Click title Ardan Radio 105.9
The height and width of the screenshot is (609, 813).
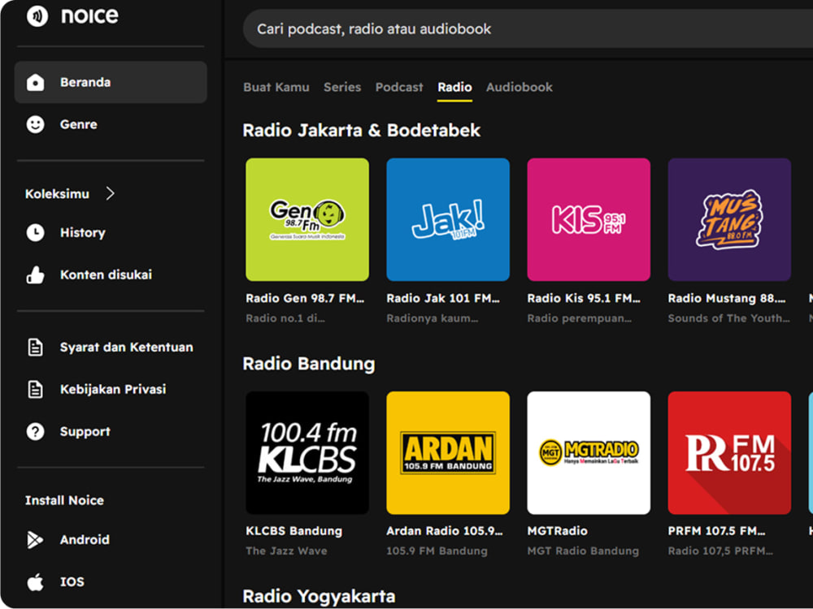[445, 531]
